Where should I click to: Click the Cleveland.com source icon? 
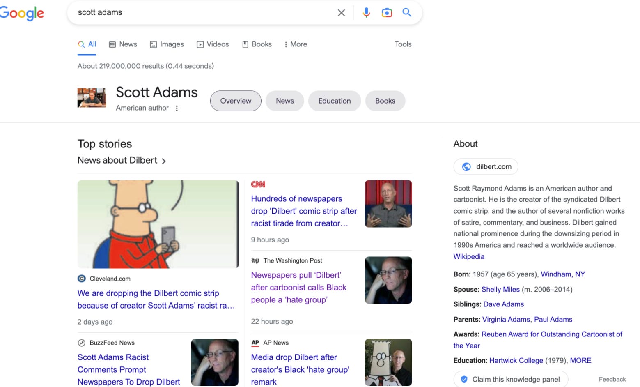[x=82, y=279]
